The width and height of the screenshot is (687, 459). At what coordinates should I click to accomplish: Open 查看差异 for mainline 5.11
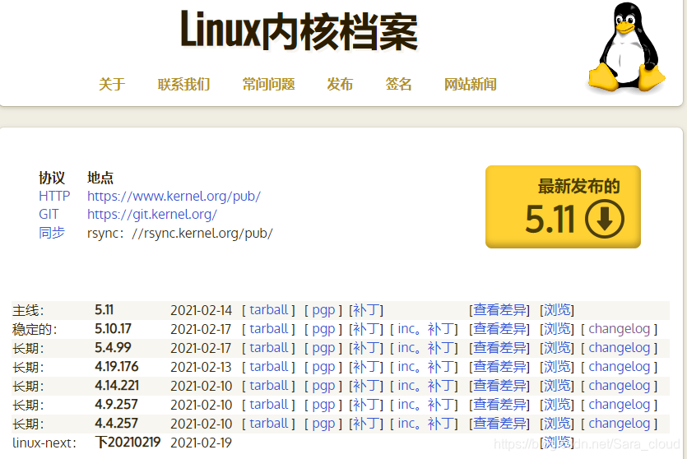click(499, 310)
